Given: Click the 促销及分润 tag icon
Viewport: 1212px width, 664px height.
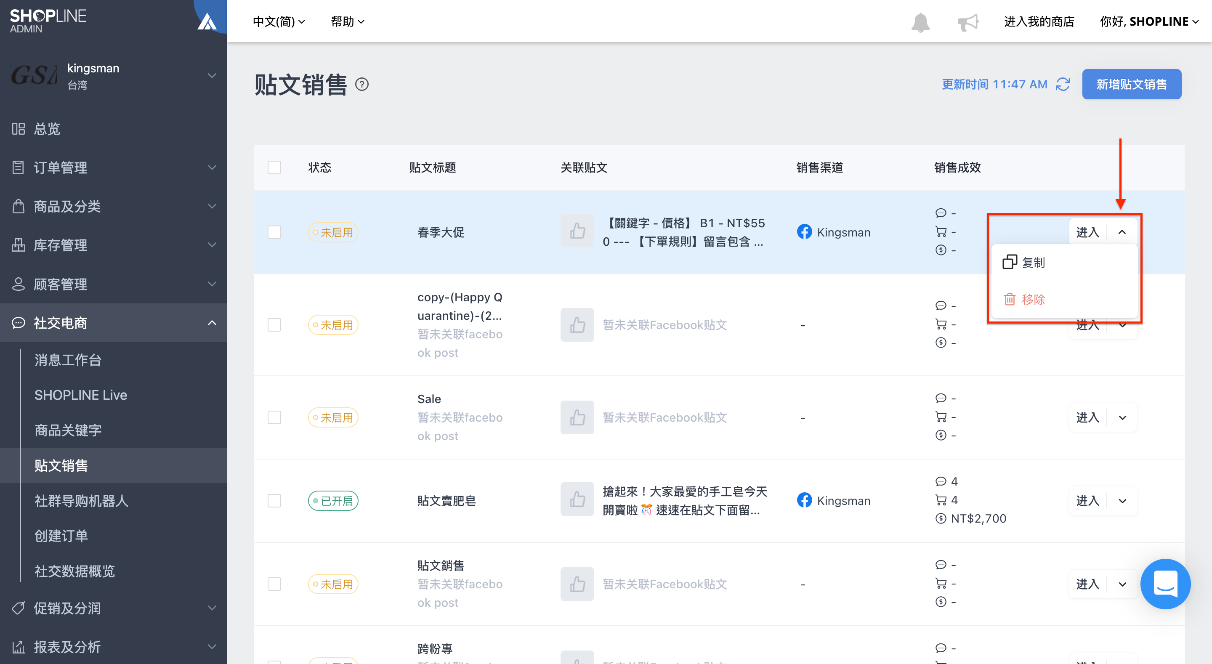Looking at the screenshot, I should 19,608.
